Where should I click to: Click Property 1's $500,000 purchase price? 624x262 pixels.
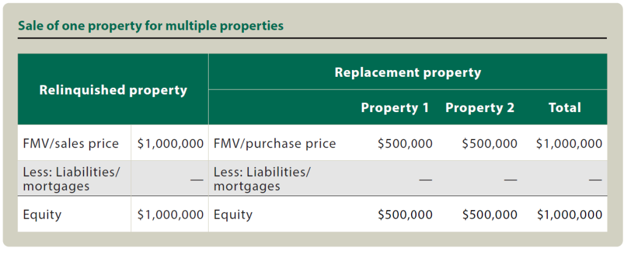(405, 144)
